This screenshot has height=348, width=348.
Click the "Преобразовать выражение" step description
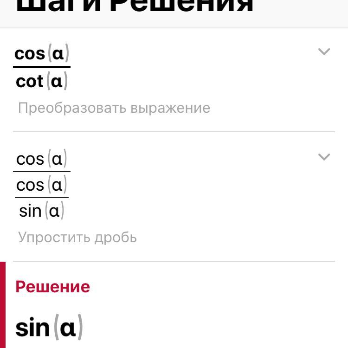(114, 108)
